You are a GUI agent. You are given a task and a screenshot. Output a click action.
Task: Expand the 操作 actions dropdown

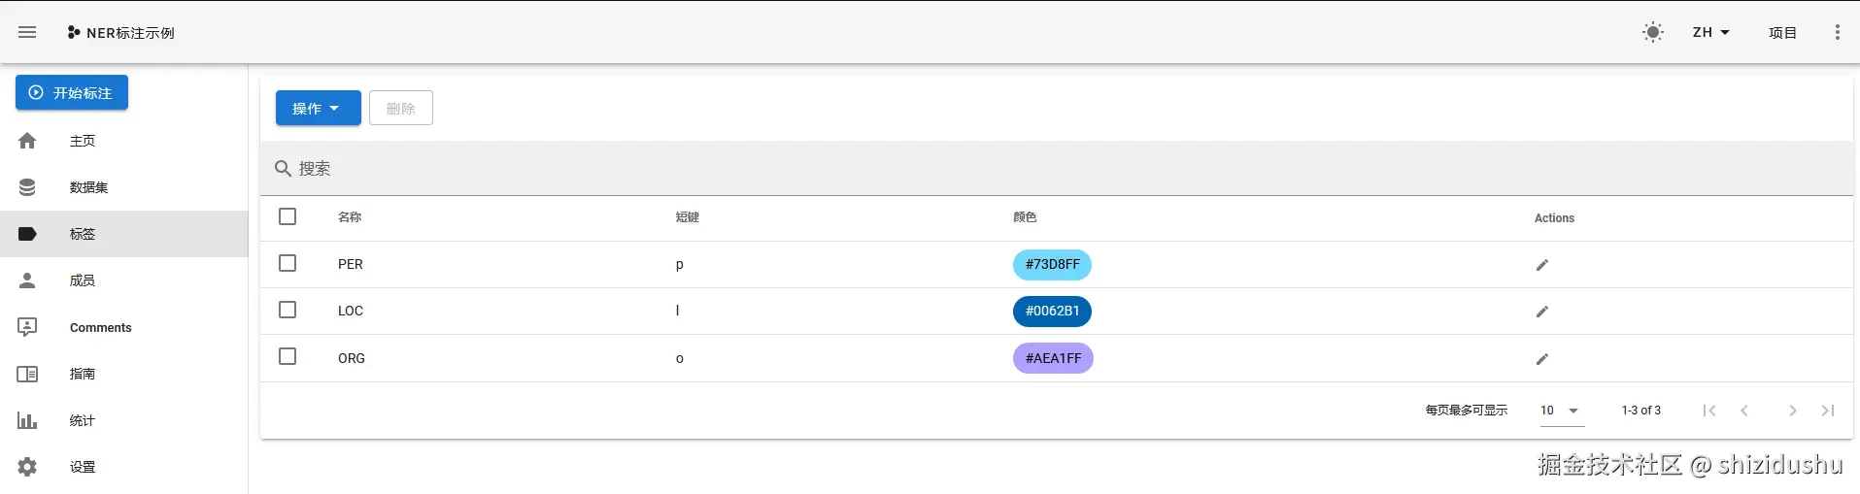pos(318,108)
